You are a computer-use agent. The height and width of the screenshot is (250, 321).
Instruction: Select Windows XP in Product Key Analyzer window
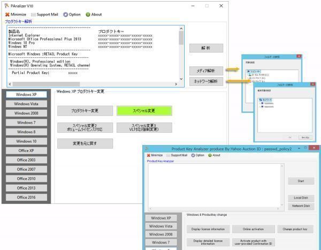[161, 218]
